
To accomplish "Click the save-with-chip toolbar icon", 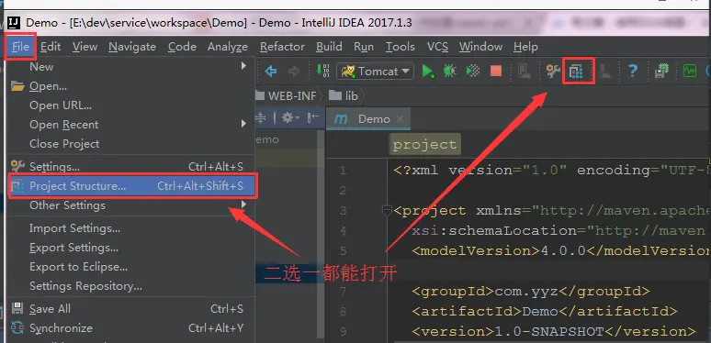I will tap(661, 71).
